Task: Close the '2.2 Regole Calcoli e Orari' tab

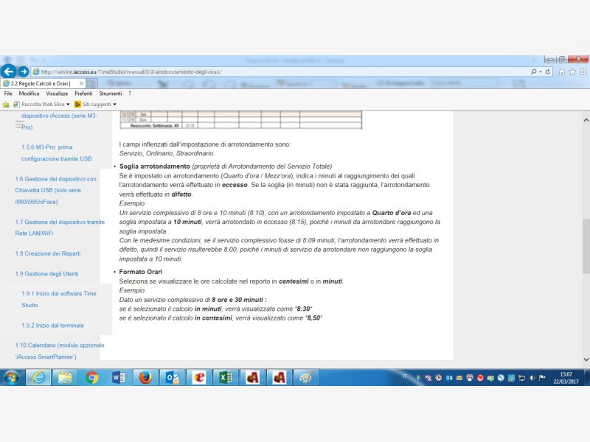Action: [x=82, y=83]
